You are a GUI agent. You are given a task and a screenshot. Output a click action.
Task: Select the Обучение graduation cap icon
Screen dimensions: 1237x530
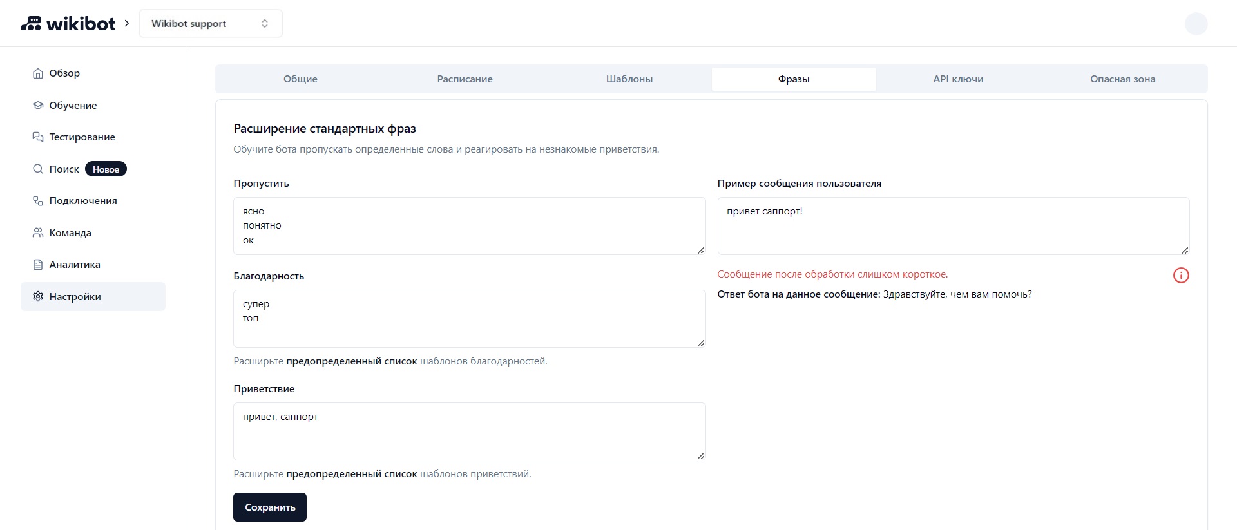pyautogui.click(x=38, y=105)
